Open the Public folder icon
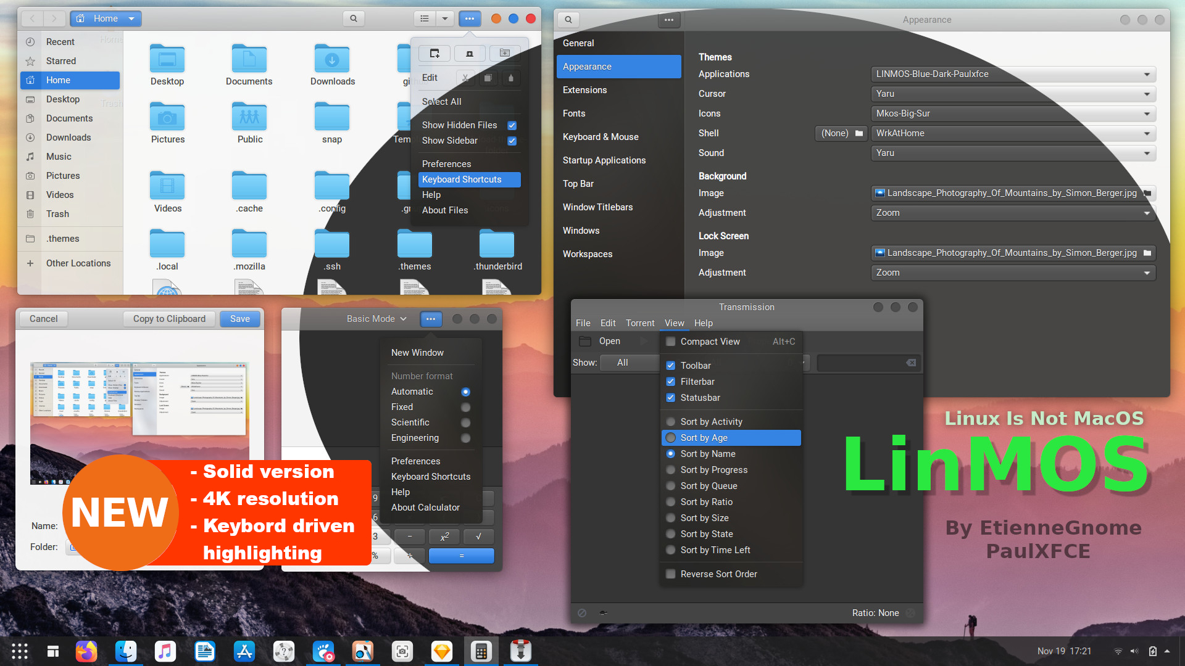This screenshot has width=1185, height=666. 249,117
